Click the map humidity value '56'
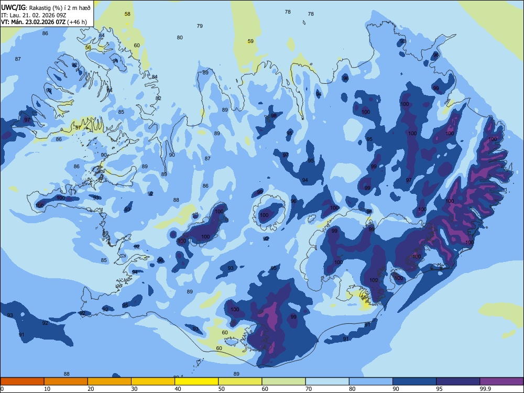 coord(88,48)
